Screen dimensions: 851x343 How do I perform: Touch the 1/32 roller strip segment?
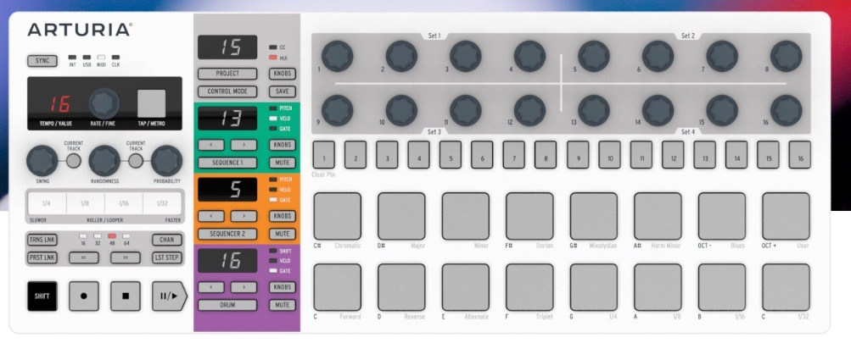(x=162, y=203)
